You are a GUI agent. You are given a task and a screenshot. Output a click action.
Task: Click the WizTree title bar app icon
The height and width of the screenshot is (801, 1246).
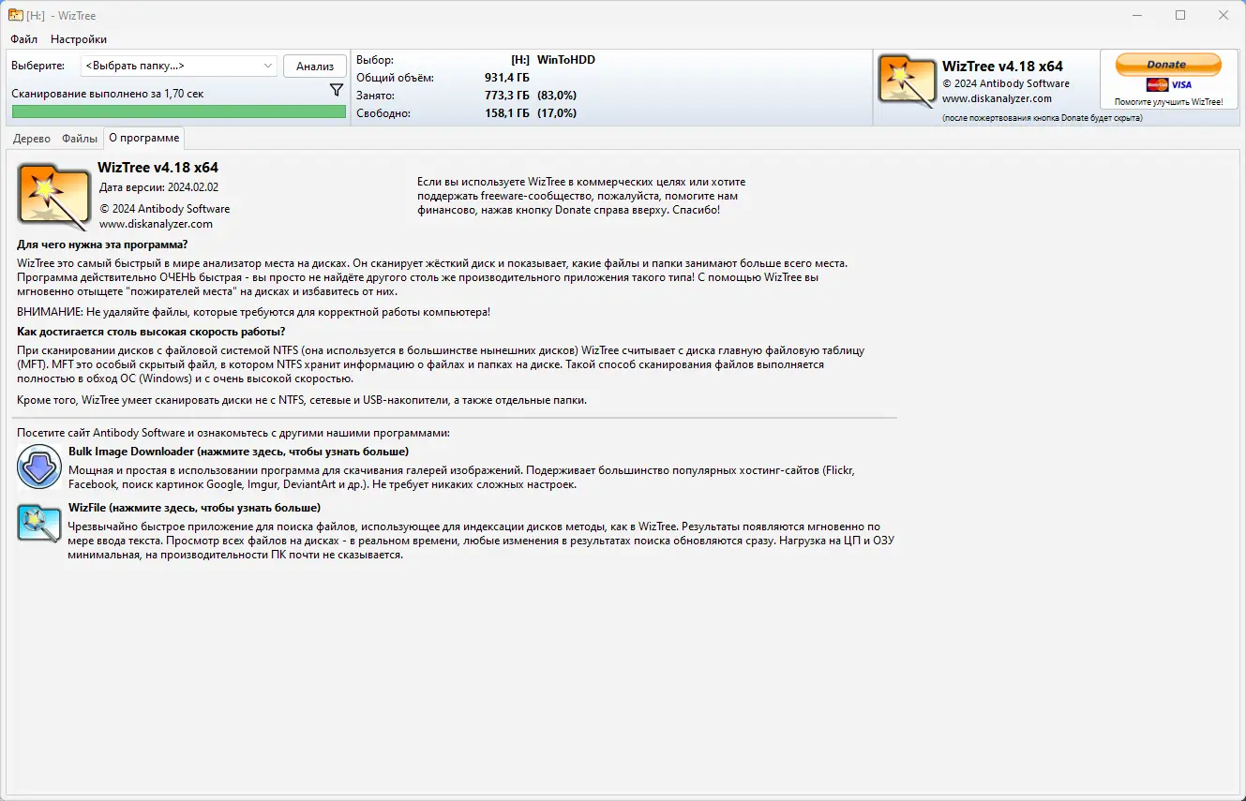[x=16, y=15]
